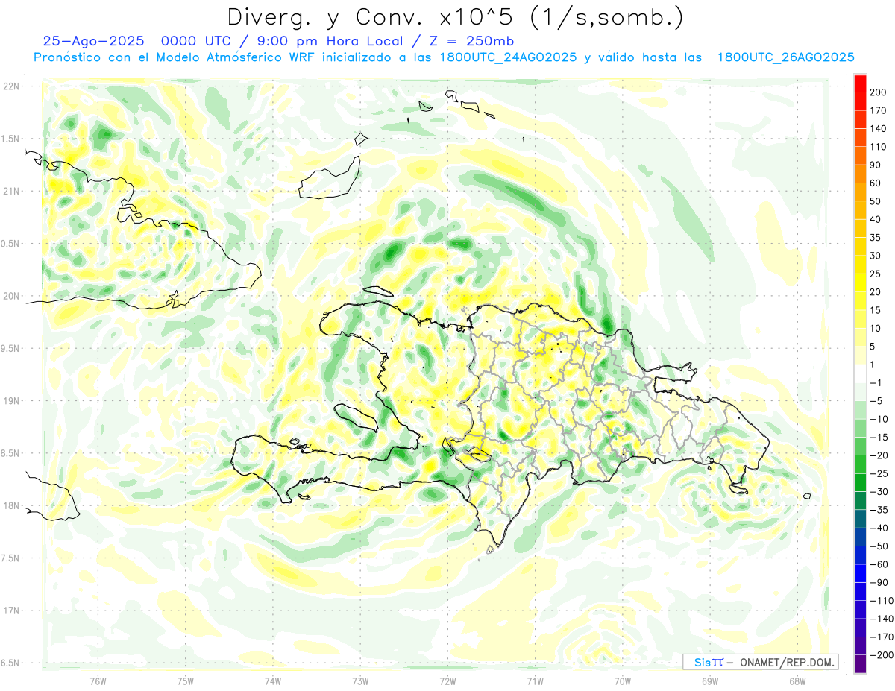The height and width of the screenshot is (691, 895).
Task: Click latitude label '20N'
Action: coord(11,296)
